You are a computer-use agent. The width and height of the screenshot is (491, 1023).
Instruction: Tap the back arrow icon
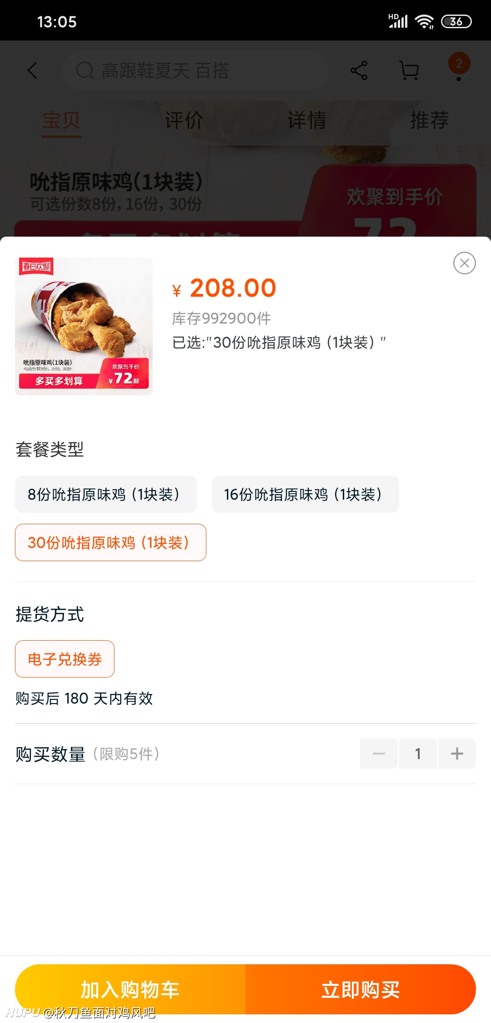pos(32,71)
